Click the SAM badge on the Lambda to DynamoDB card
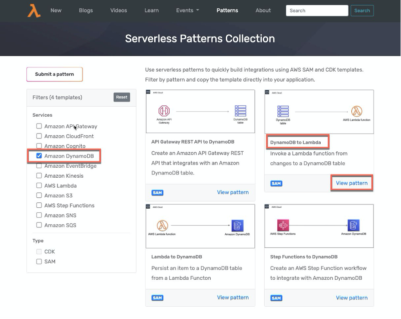The image size is (401, 319). pos(157,298)
